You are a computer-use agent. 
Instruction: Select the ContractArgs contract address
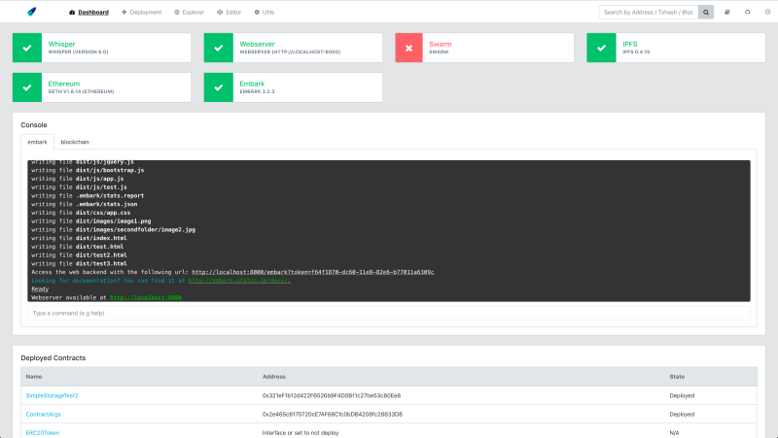333,415
